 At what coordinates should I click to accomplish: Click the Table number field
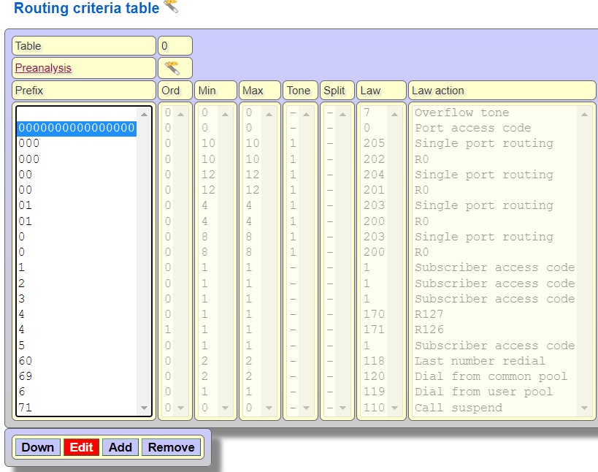175,46
